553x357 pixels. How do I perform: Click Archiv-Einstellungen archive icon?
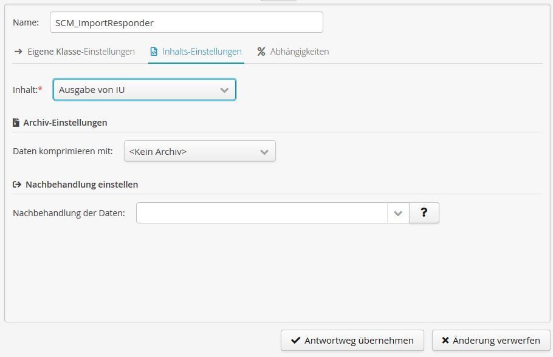[x=16, y=122]
